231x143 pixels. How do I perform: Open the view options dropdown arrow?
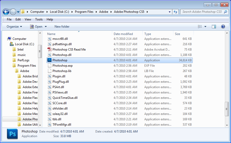205,27
